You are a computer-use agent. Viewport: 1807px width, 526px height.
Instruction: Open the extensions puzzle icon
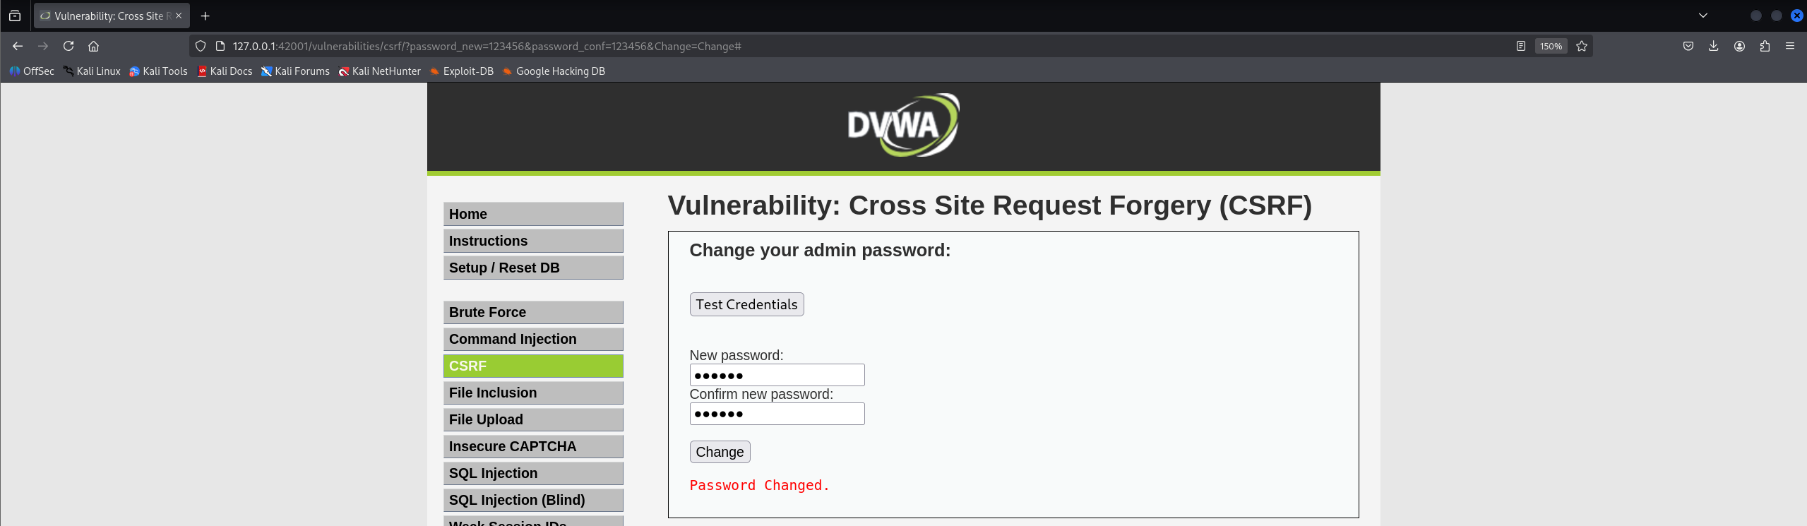(x=1765, y=46)
